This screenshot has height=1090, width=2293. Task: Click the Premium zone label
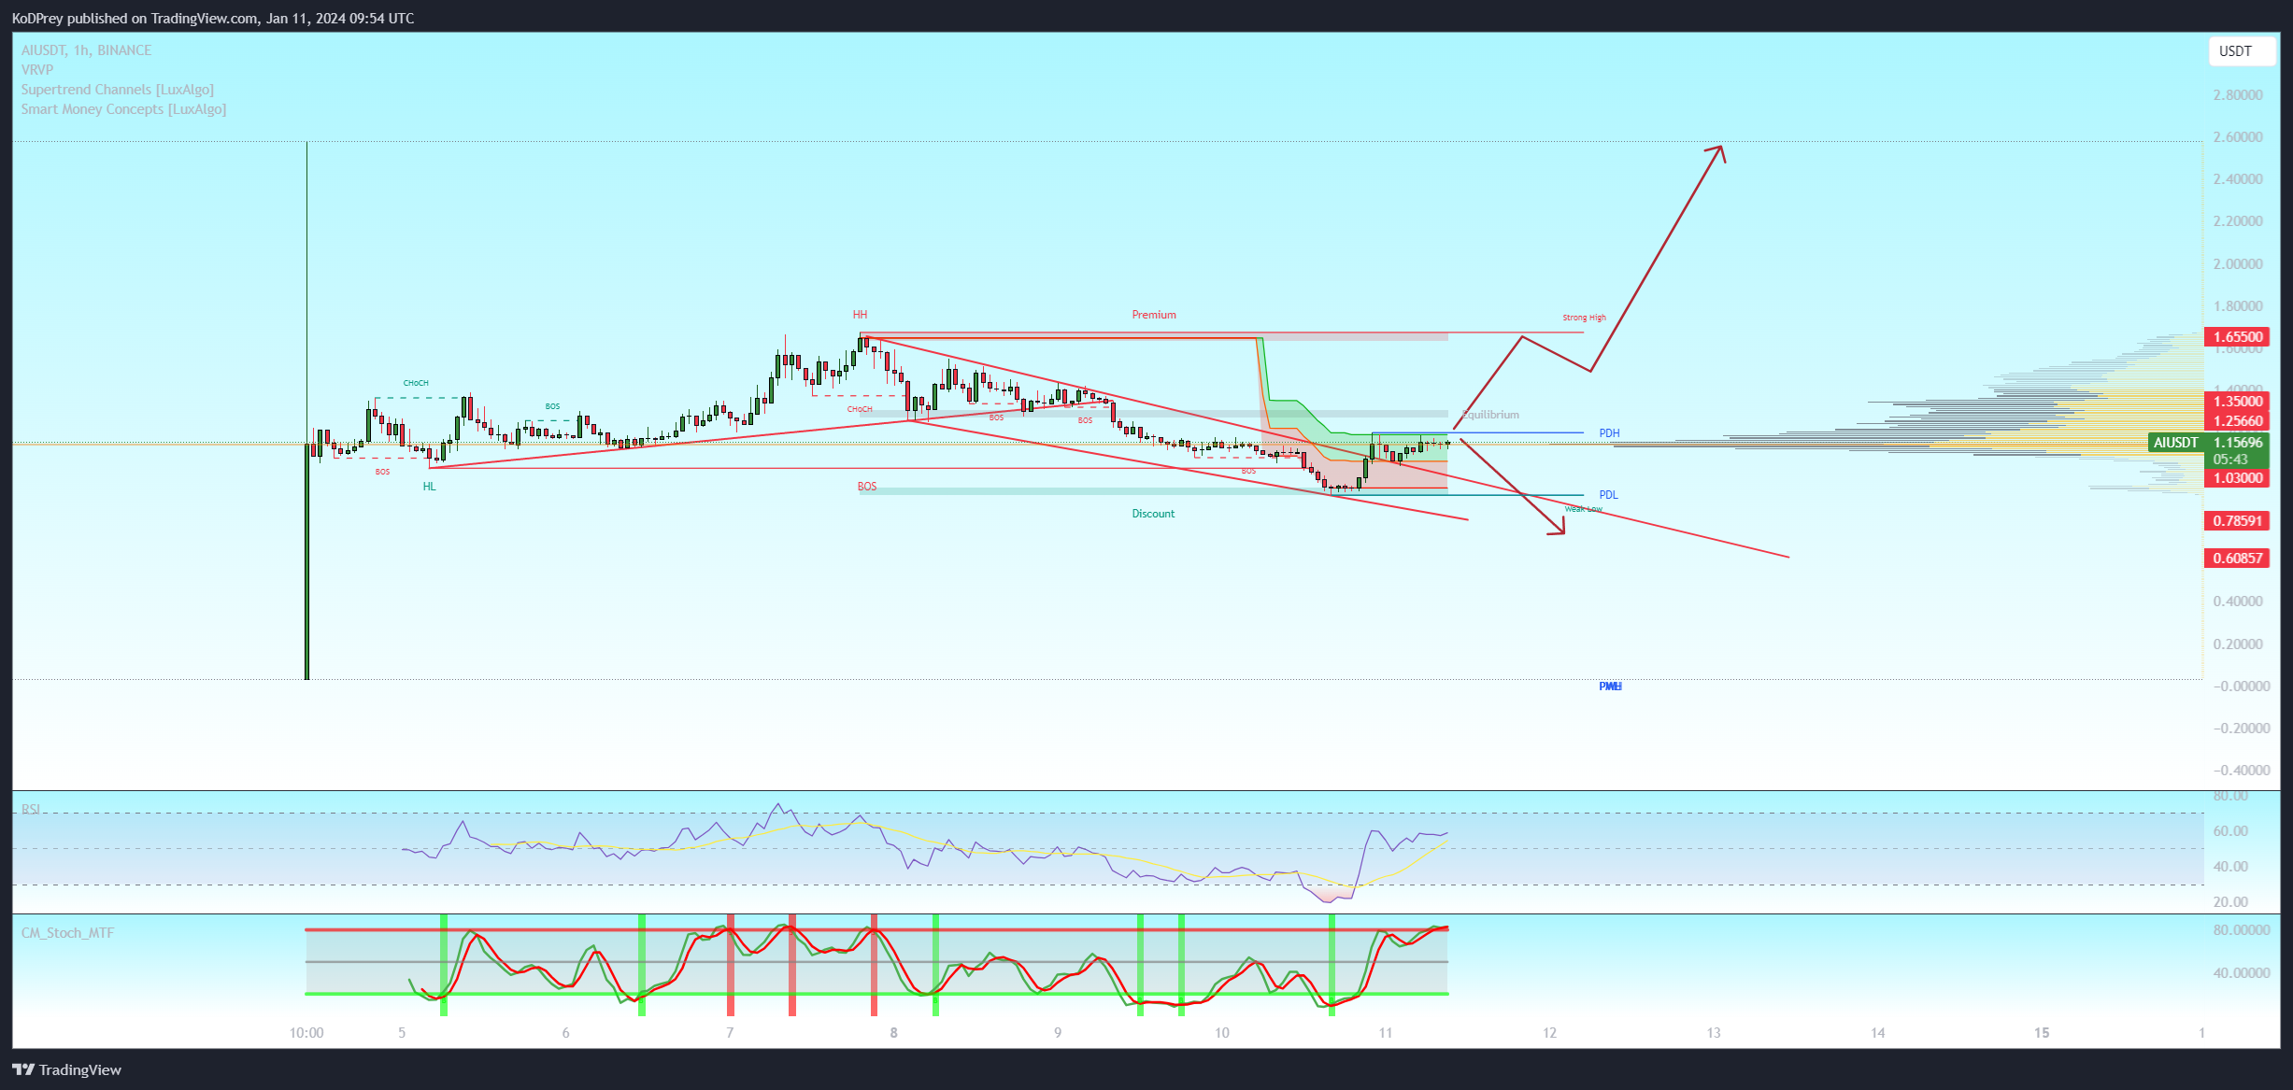coord(1154,315)
